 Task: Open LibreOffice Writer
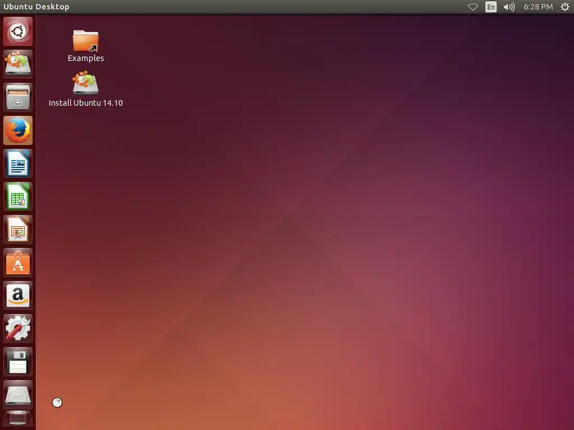click(x=18, y=163)
